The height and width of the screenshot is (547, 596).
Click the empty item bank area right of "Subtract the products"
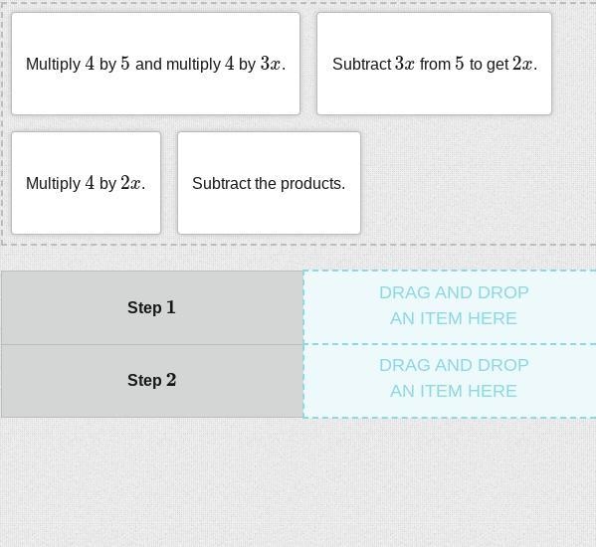[476, 183]
